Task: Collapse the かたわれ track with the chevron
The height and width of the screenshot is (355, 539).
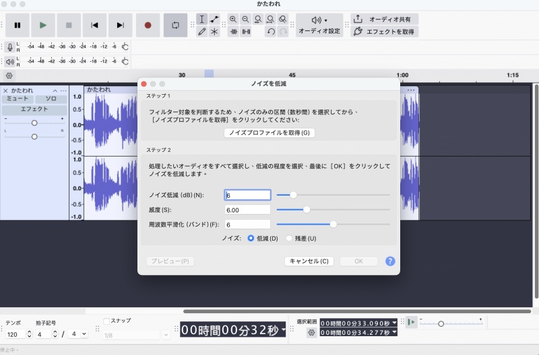Action: pos(55,91)
